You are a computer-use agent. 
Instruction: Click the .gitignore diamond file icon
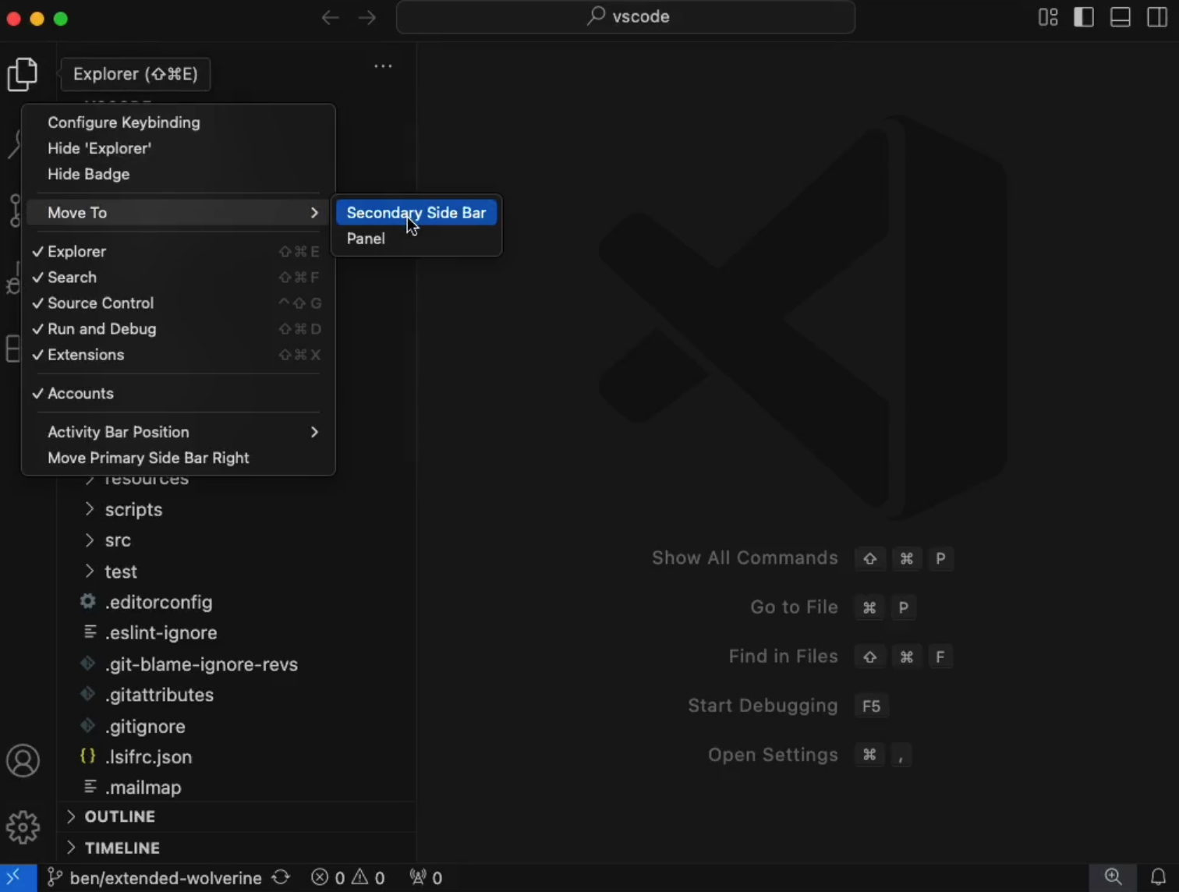[x=88, y=725]
